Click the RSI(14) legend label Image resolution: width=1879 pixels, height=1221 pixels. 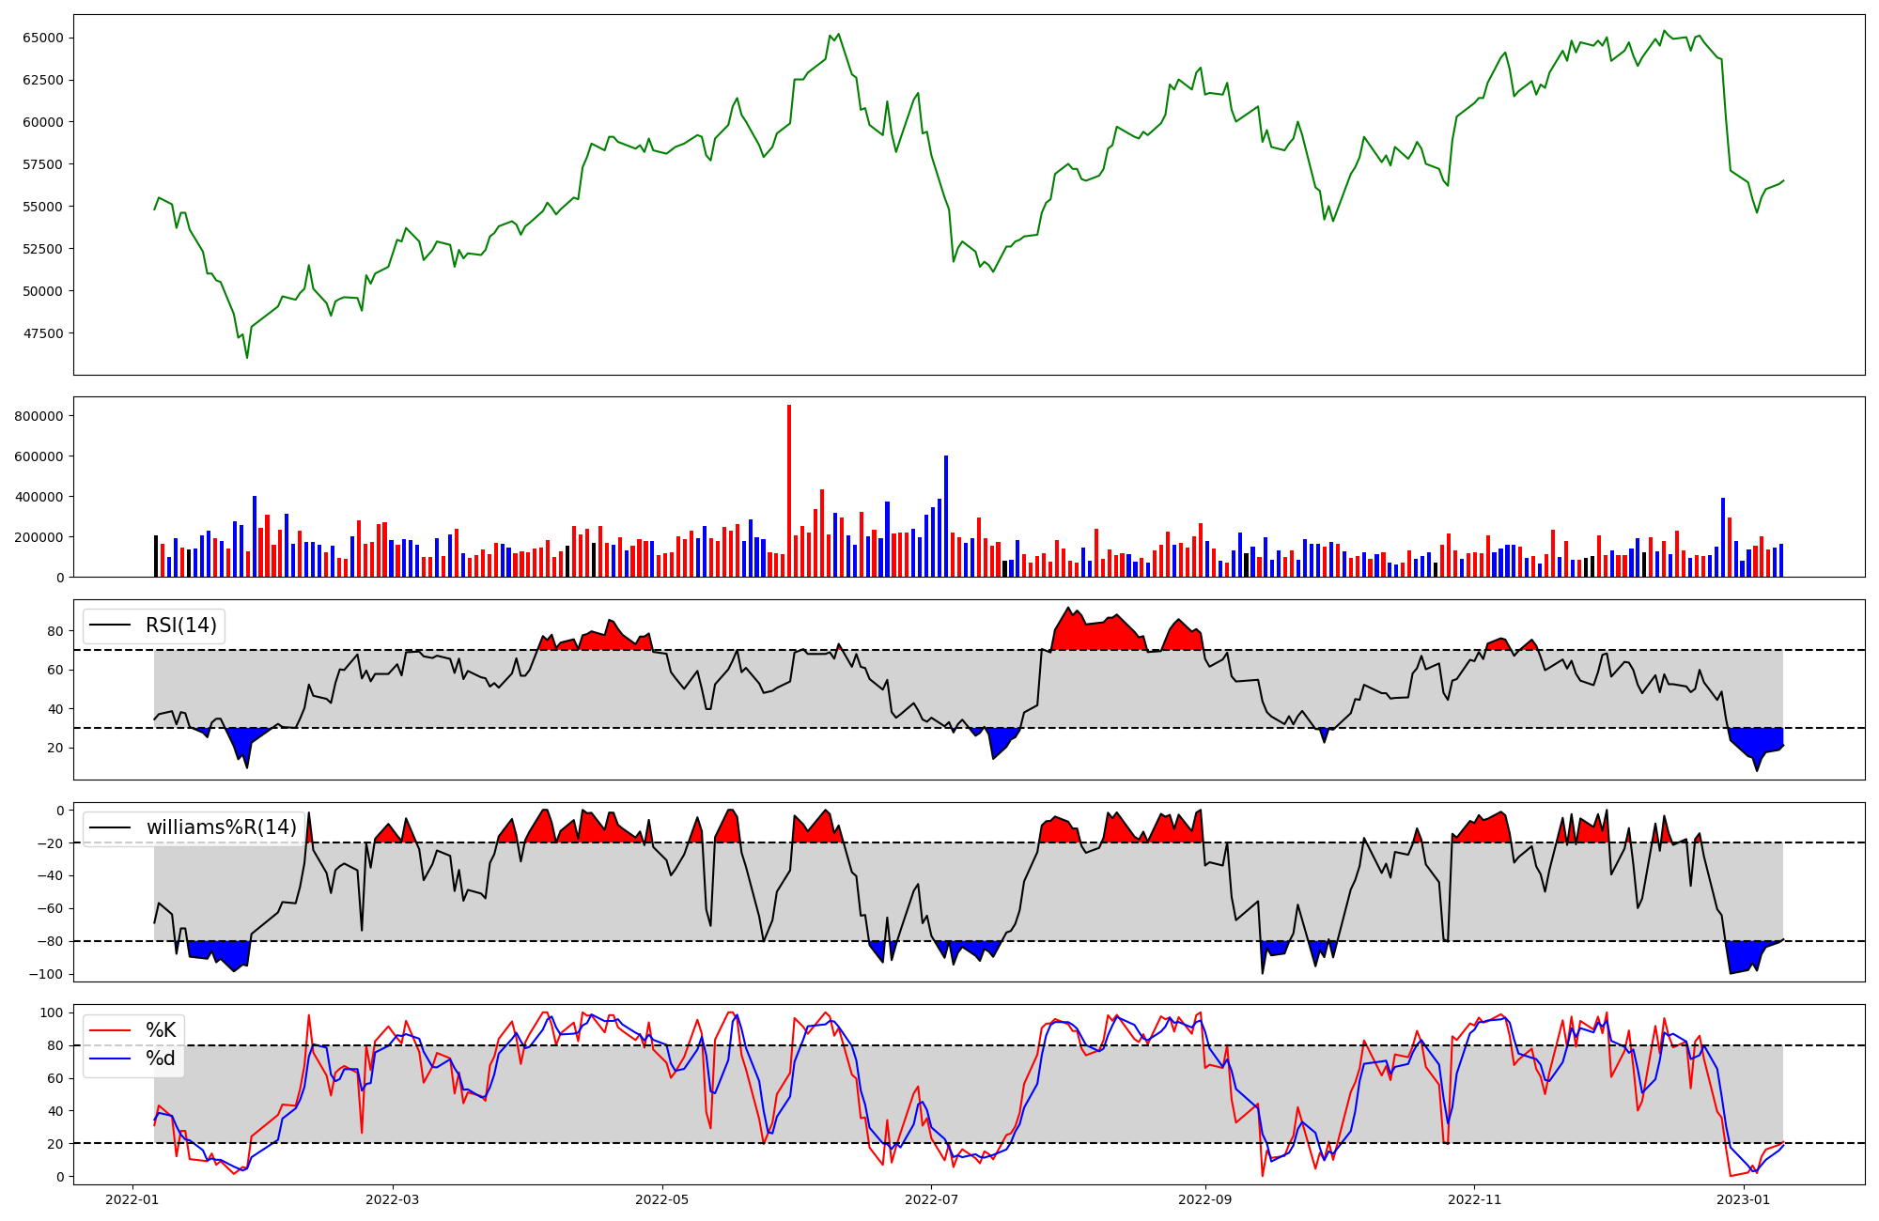point(180,626)
